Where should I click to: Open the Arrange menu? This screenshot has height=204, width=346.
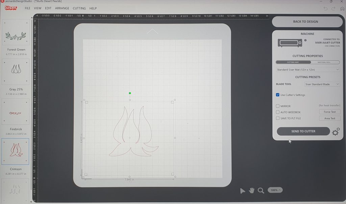click(x=62, y=8)
